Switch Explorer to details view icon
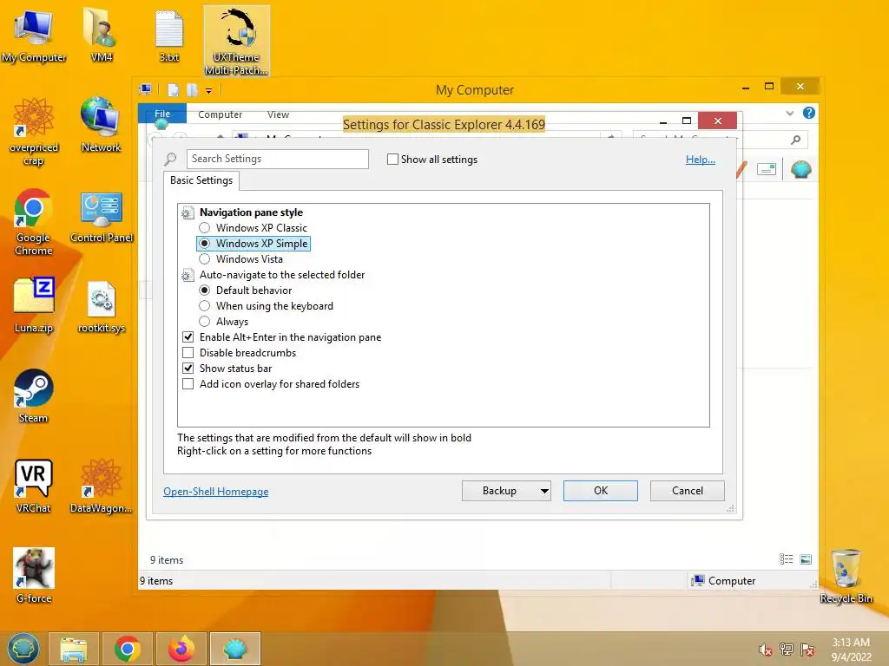The image size is (889, 666). [786, 559]
